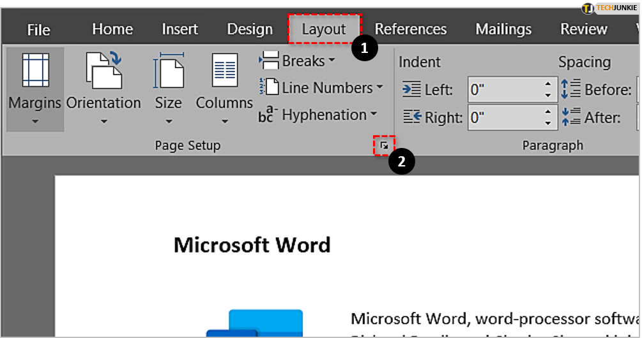This screenshot has width=642, height=338.
Task: Open Page Setup dialog launcher
Action: pos(384,146)
